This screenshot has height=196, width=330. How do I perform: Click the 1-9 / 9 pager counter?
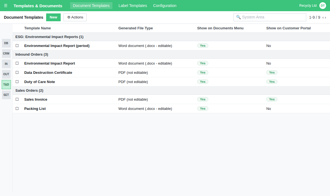coord(314,17)
